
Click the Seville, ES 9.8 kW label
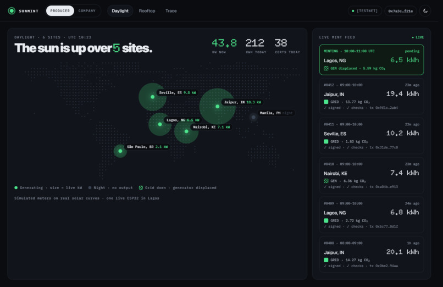178,93
